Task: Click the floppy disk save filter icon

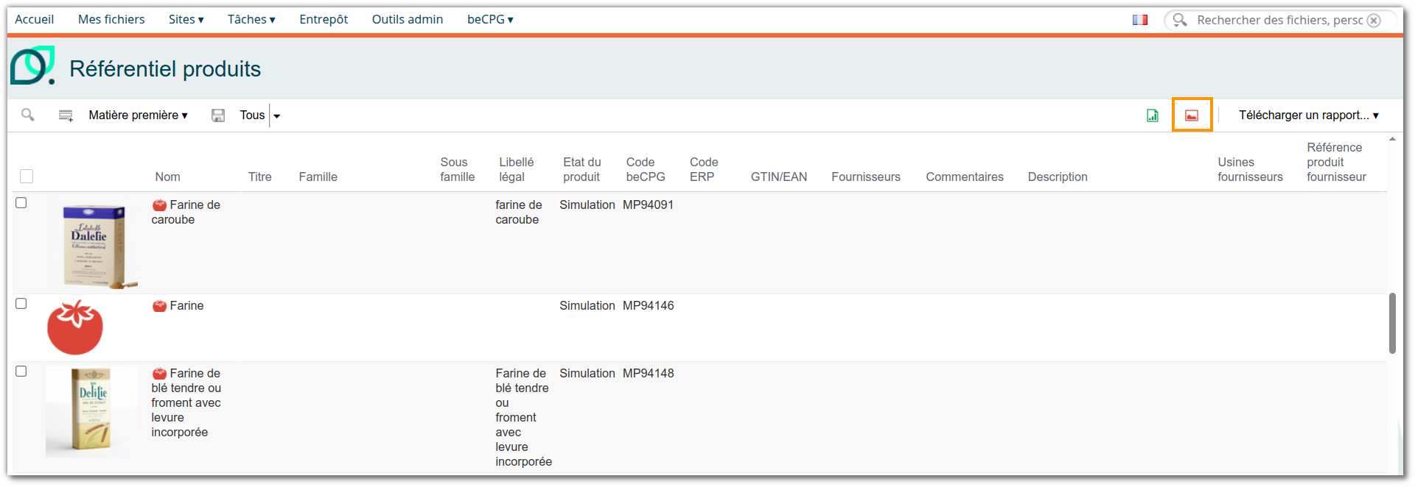Action: pyautogui.click(x=218, y=115)
